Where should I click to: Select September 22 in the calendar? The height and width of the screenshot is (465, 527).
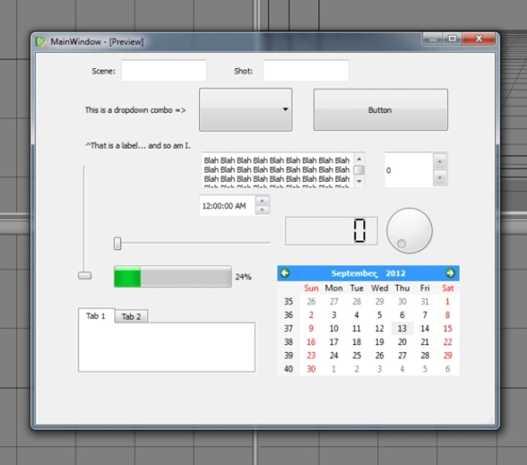447,342
